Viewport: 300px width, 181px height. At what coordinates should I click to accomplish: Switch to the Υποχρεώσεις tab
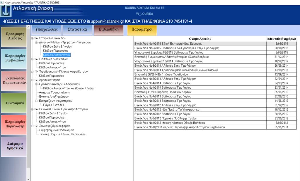click(46, 30)
